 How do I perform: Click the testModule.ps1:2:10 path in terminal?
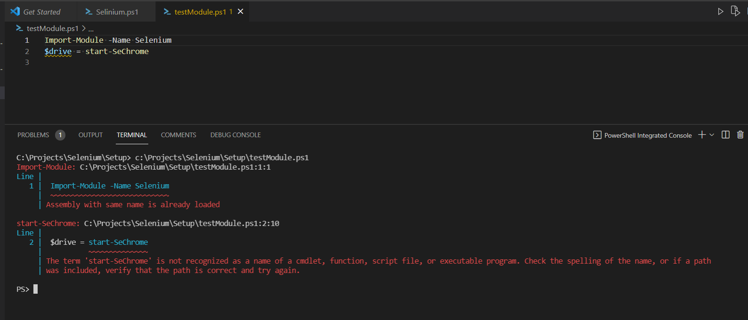182,223
